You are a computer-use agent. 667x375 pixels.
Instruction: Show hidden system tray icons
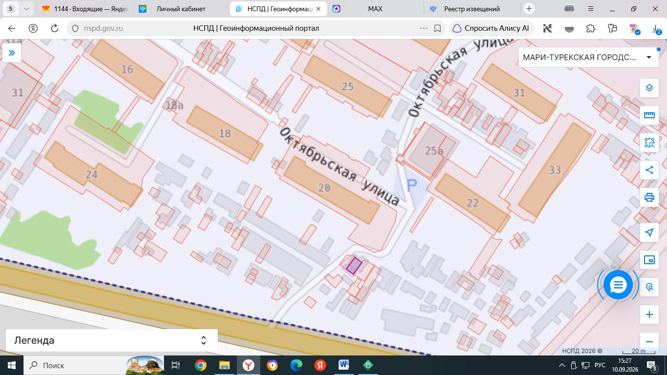(562, 365)
